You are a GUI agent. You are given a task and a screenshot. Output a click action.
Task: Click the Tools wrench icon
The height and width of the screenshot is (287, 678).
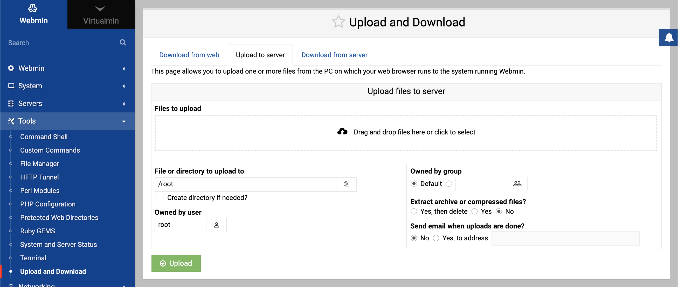(x=11, y=121)
